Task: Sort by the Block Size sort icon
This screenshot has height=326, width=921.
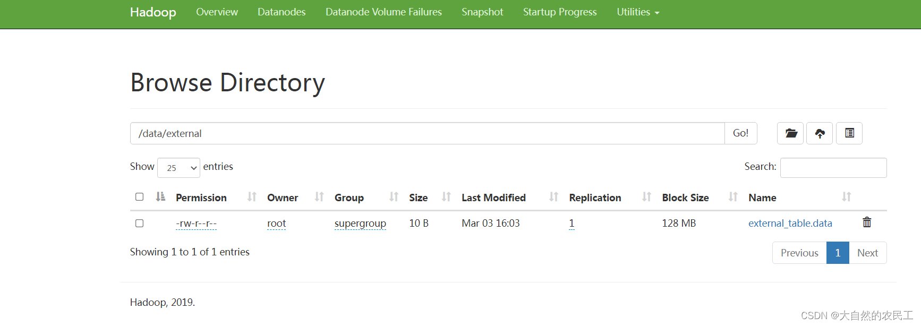Action: point(733,197)
